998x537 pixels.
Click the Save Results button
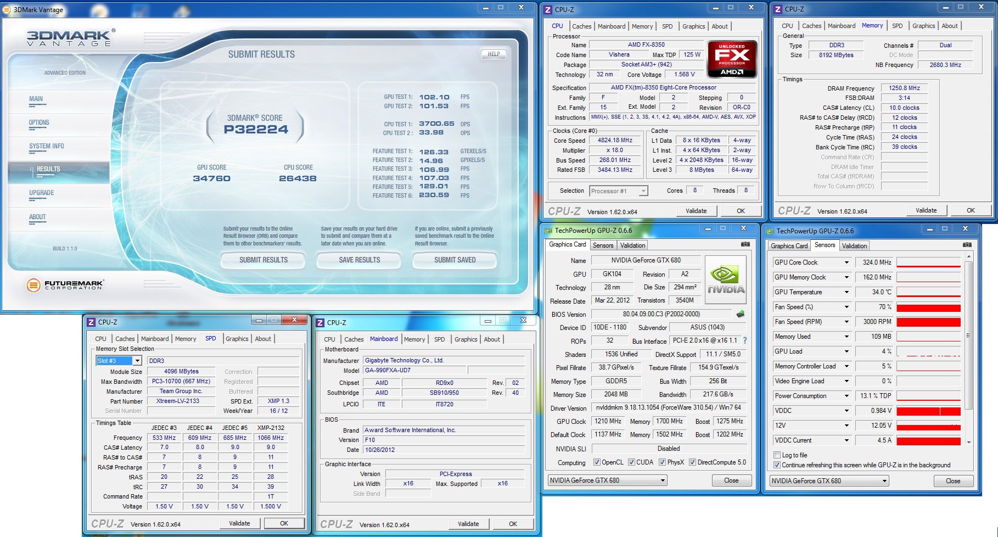pos(360,260)
